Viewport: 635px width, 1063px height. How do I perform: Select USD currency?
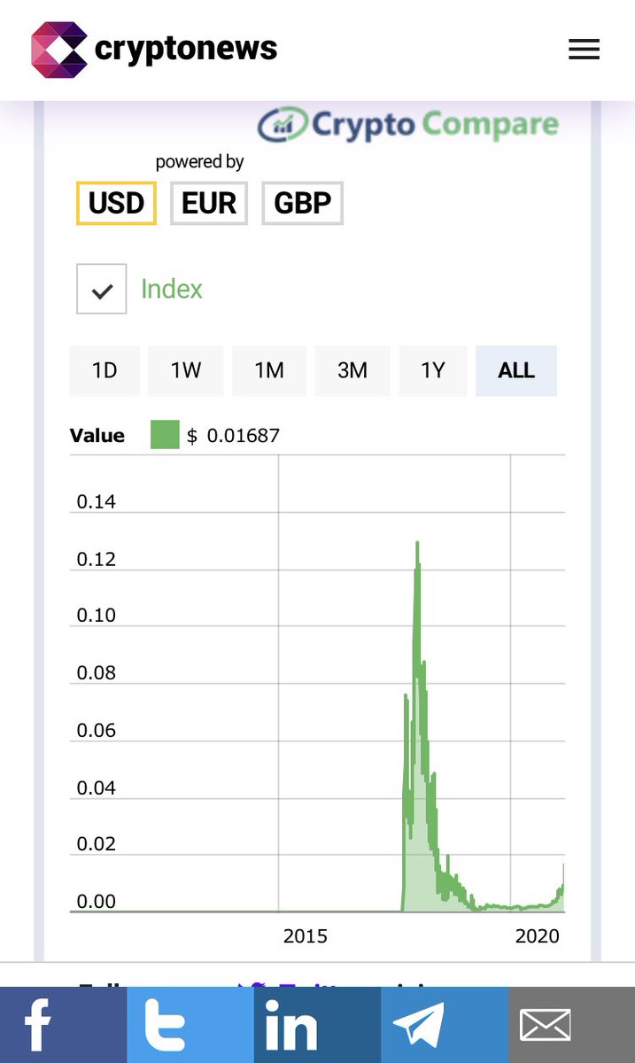point(116,203)
